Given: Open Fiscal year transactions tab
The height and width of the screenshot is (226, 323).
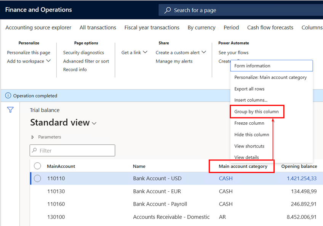Looking at the screenshot, I should [152, 27].
